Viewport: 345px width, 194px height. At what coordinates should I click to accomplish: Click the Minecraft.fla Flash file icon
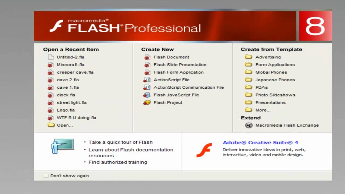(x=51, y=65)
